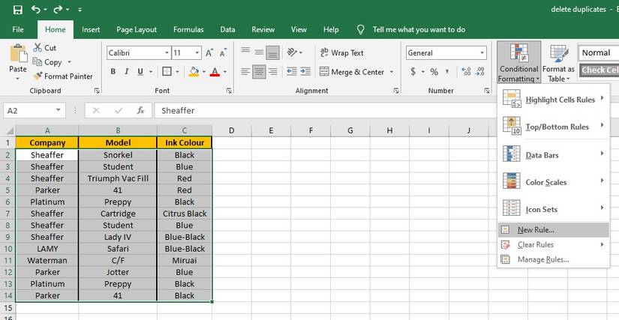The width and height of the screenshot is (619, 320).
Task: Click Conditional Formatting button
Action: (x=518, y=63)
